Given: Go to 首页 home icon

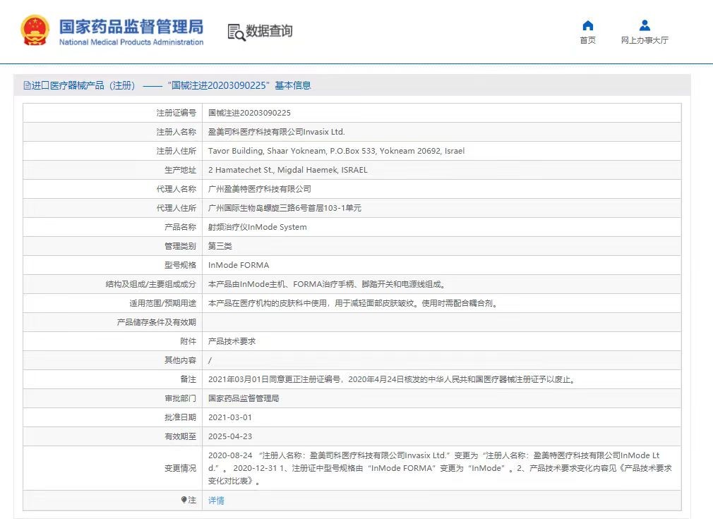Looking at the screenshot, I should (x=587, y=25).
